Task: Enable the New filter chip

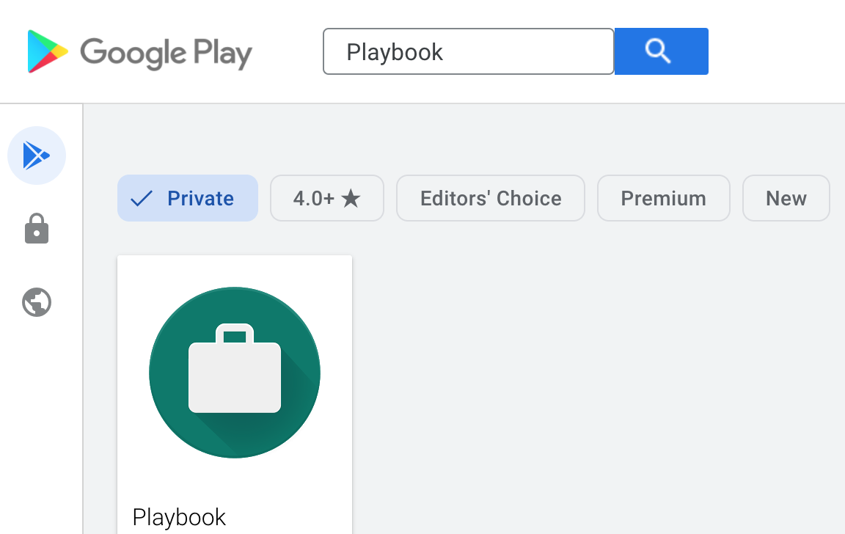Action: [786, 198]
